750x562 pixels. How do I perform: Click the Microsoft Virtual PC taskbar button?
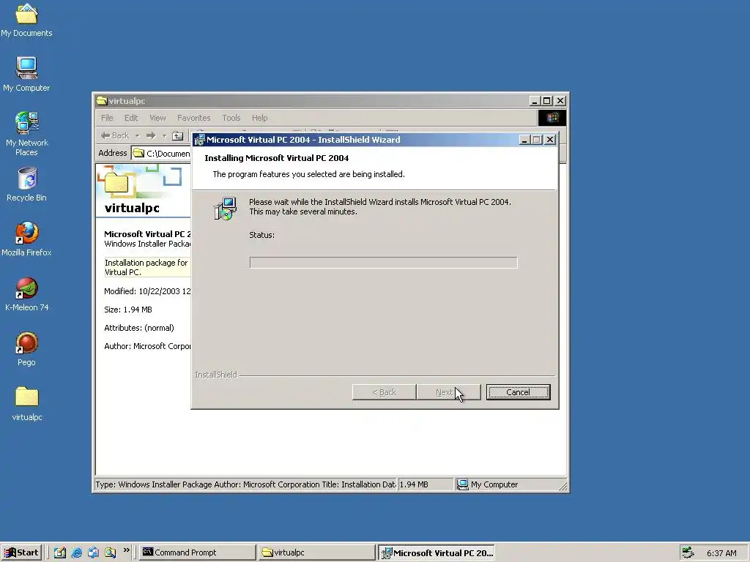tap(436, 552)
